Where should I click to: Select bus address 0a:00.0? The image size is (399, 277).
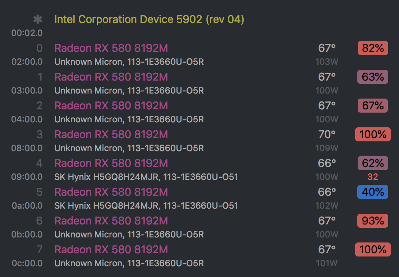click(27, 206)
